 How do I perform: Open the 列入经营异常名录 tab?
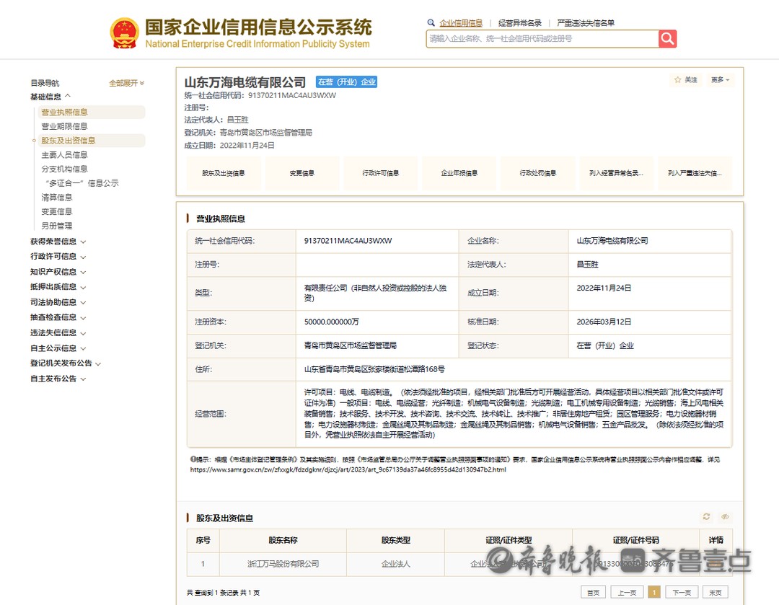tap(616, 173)
